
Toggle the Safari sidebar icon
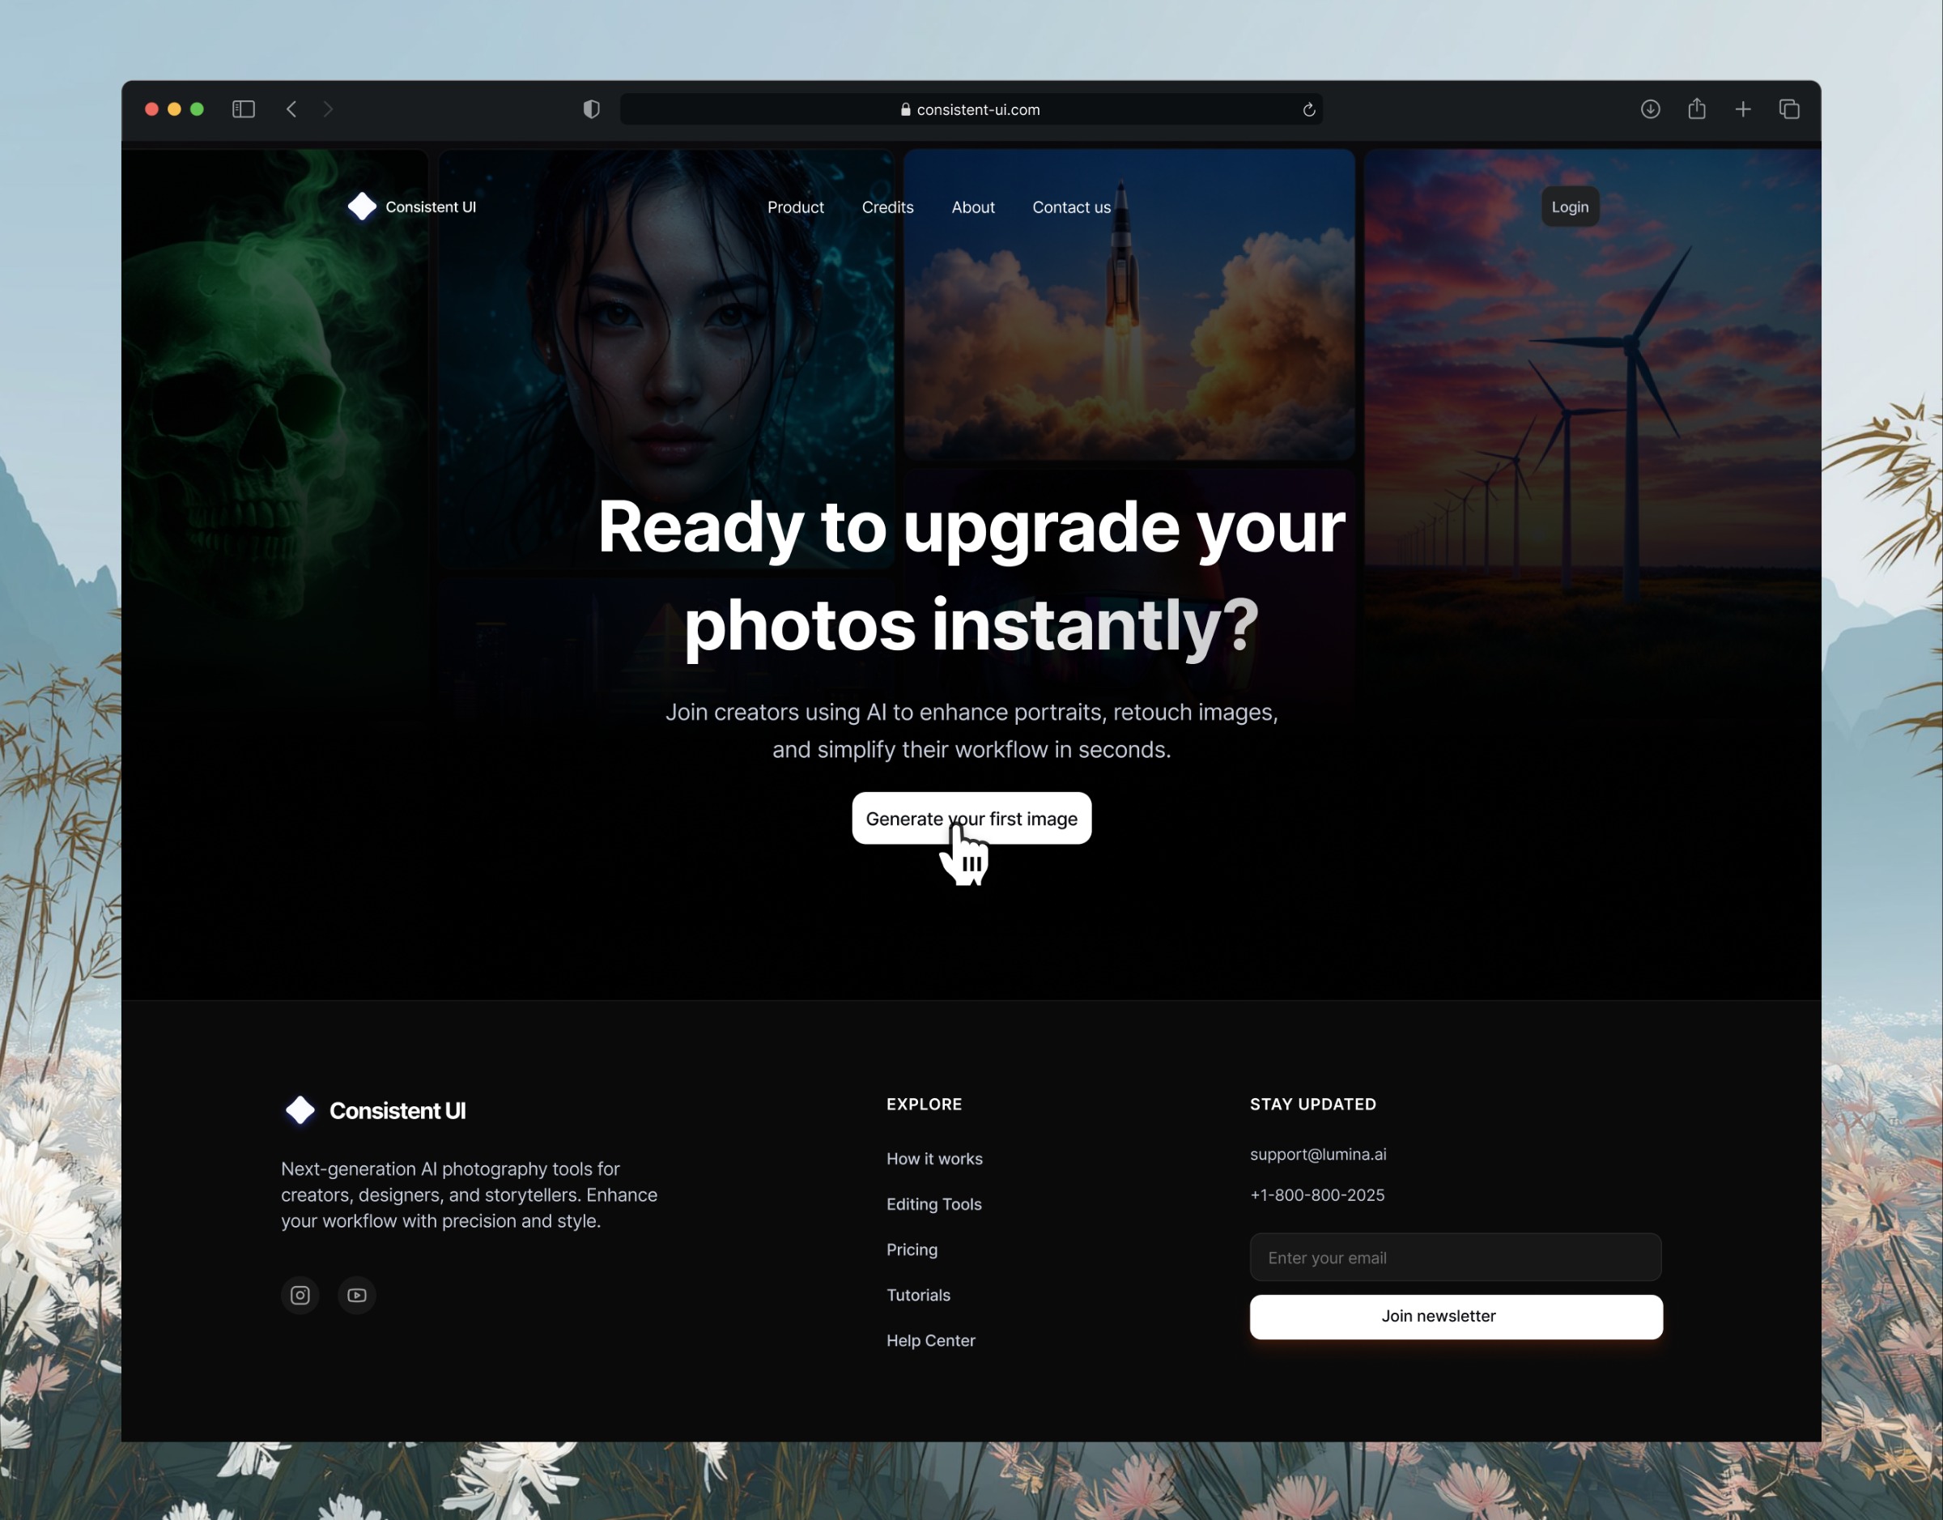point(244,109)
